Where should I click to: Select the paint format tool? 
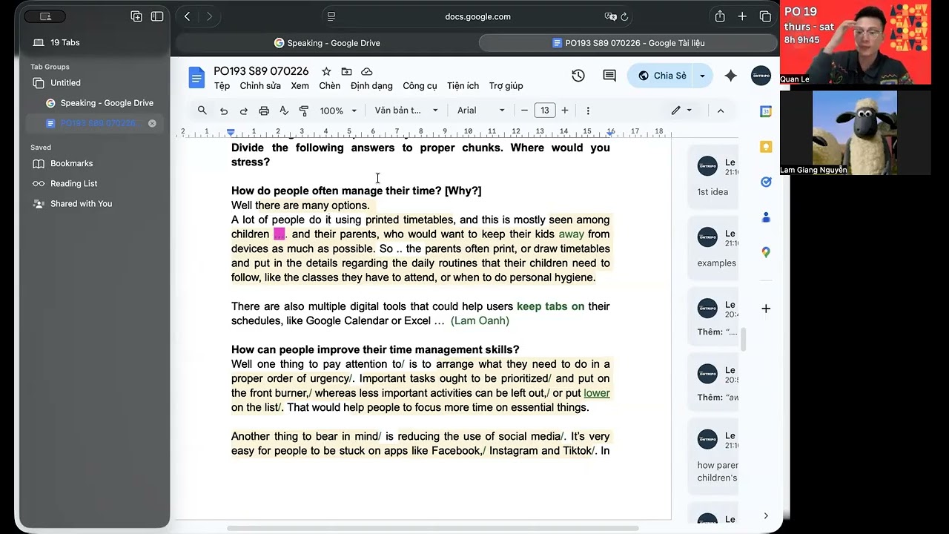pos(303,111)
